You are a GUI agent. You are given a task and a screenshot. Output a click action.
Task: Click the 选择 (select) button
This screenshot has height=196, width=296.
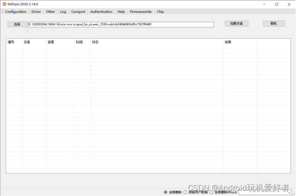pyautogui.click(x=17, y=24)
